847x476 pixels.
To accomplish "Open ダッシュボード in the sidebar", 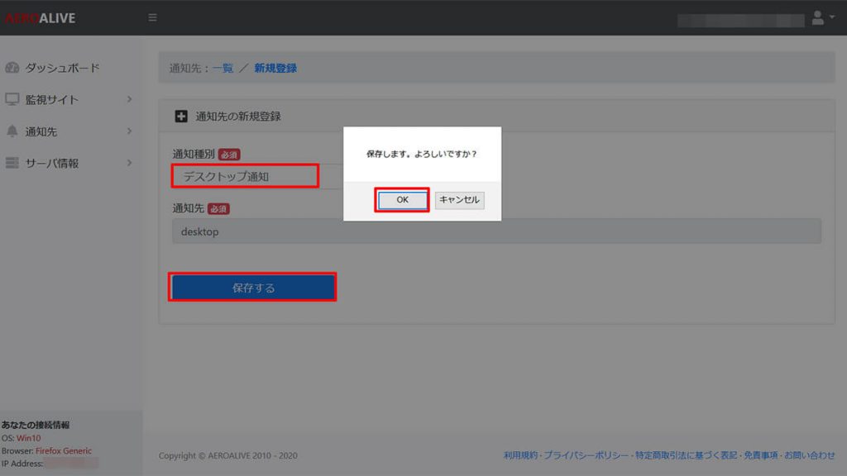I will 63,68.
